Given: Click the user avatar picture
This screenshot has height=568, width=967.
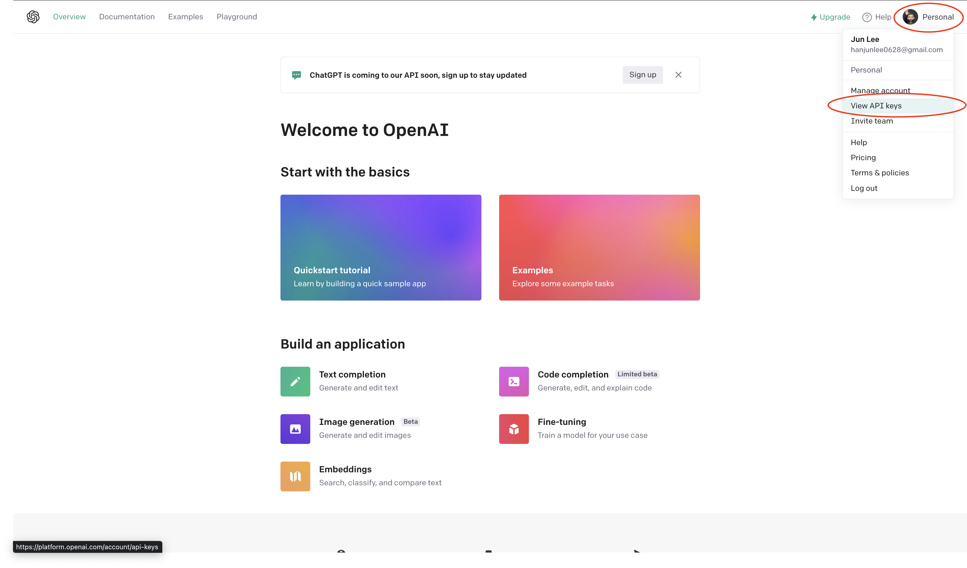Looking at the screenshot, I should click(910, 17).
